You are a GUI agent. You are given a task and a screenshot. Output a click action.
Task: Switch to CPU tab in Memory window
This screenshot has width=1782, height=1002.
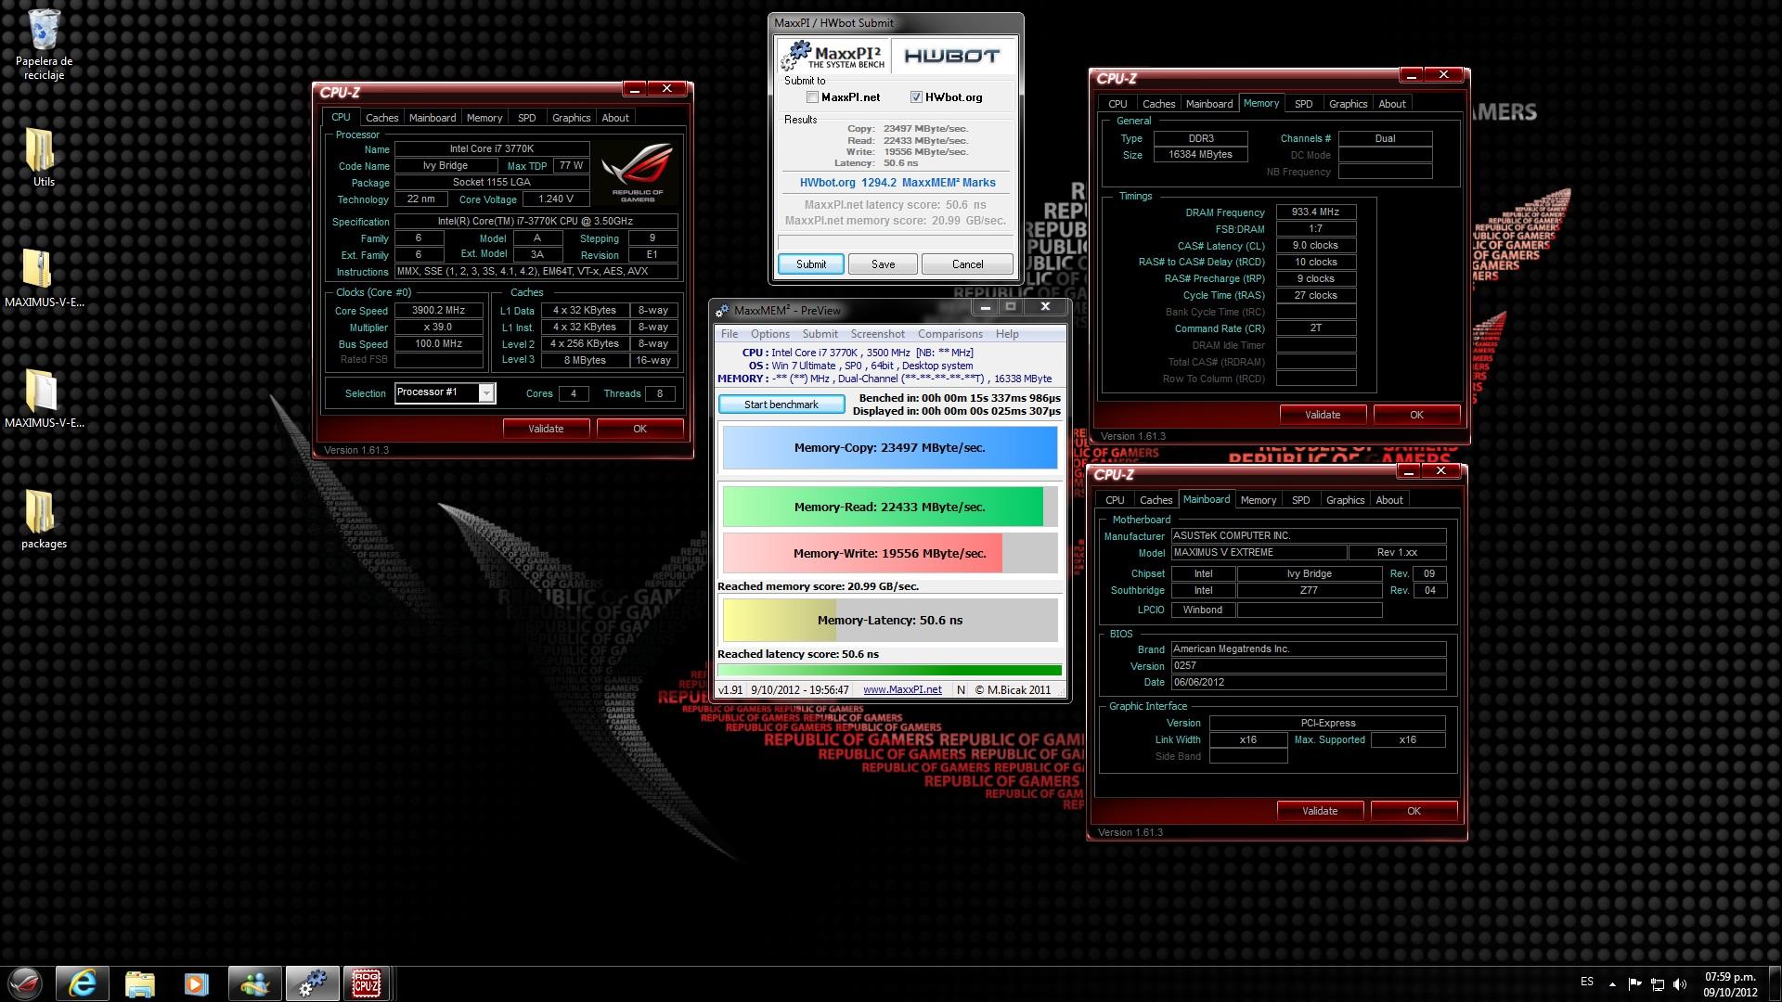[x=1117, y=104]
